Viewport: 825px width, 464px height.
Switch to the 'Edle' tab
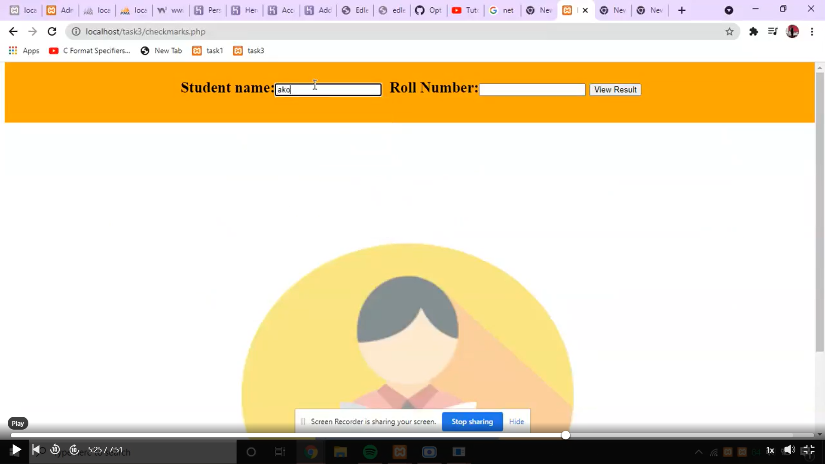tap(356, 10)
